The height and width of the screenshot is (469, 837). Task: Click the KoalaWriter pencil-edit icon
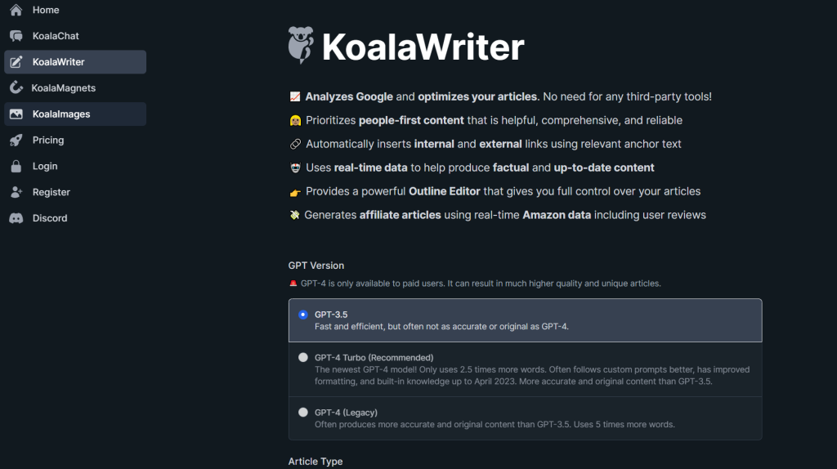(16, 62)
